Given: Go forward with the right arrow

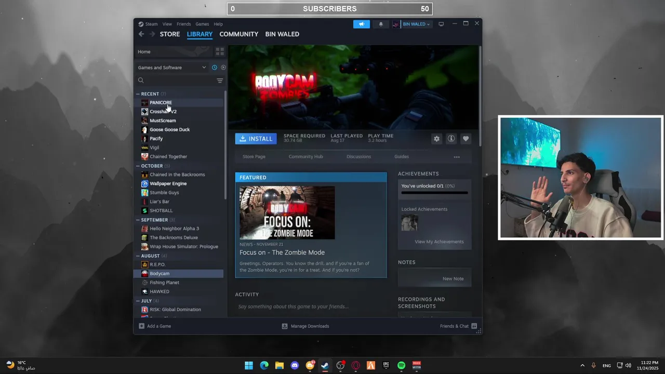Looking at the screenshot, I should coord(152,34).
